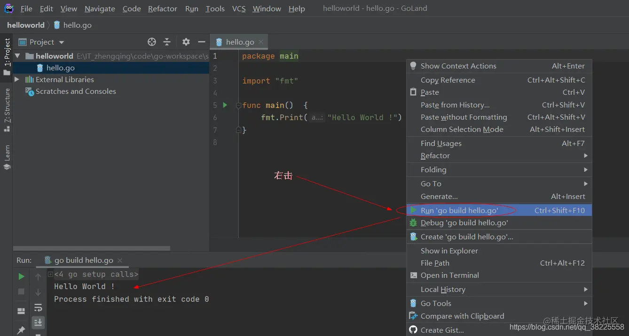Choose Open in Terminal

(x=499, y=275)
